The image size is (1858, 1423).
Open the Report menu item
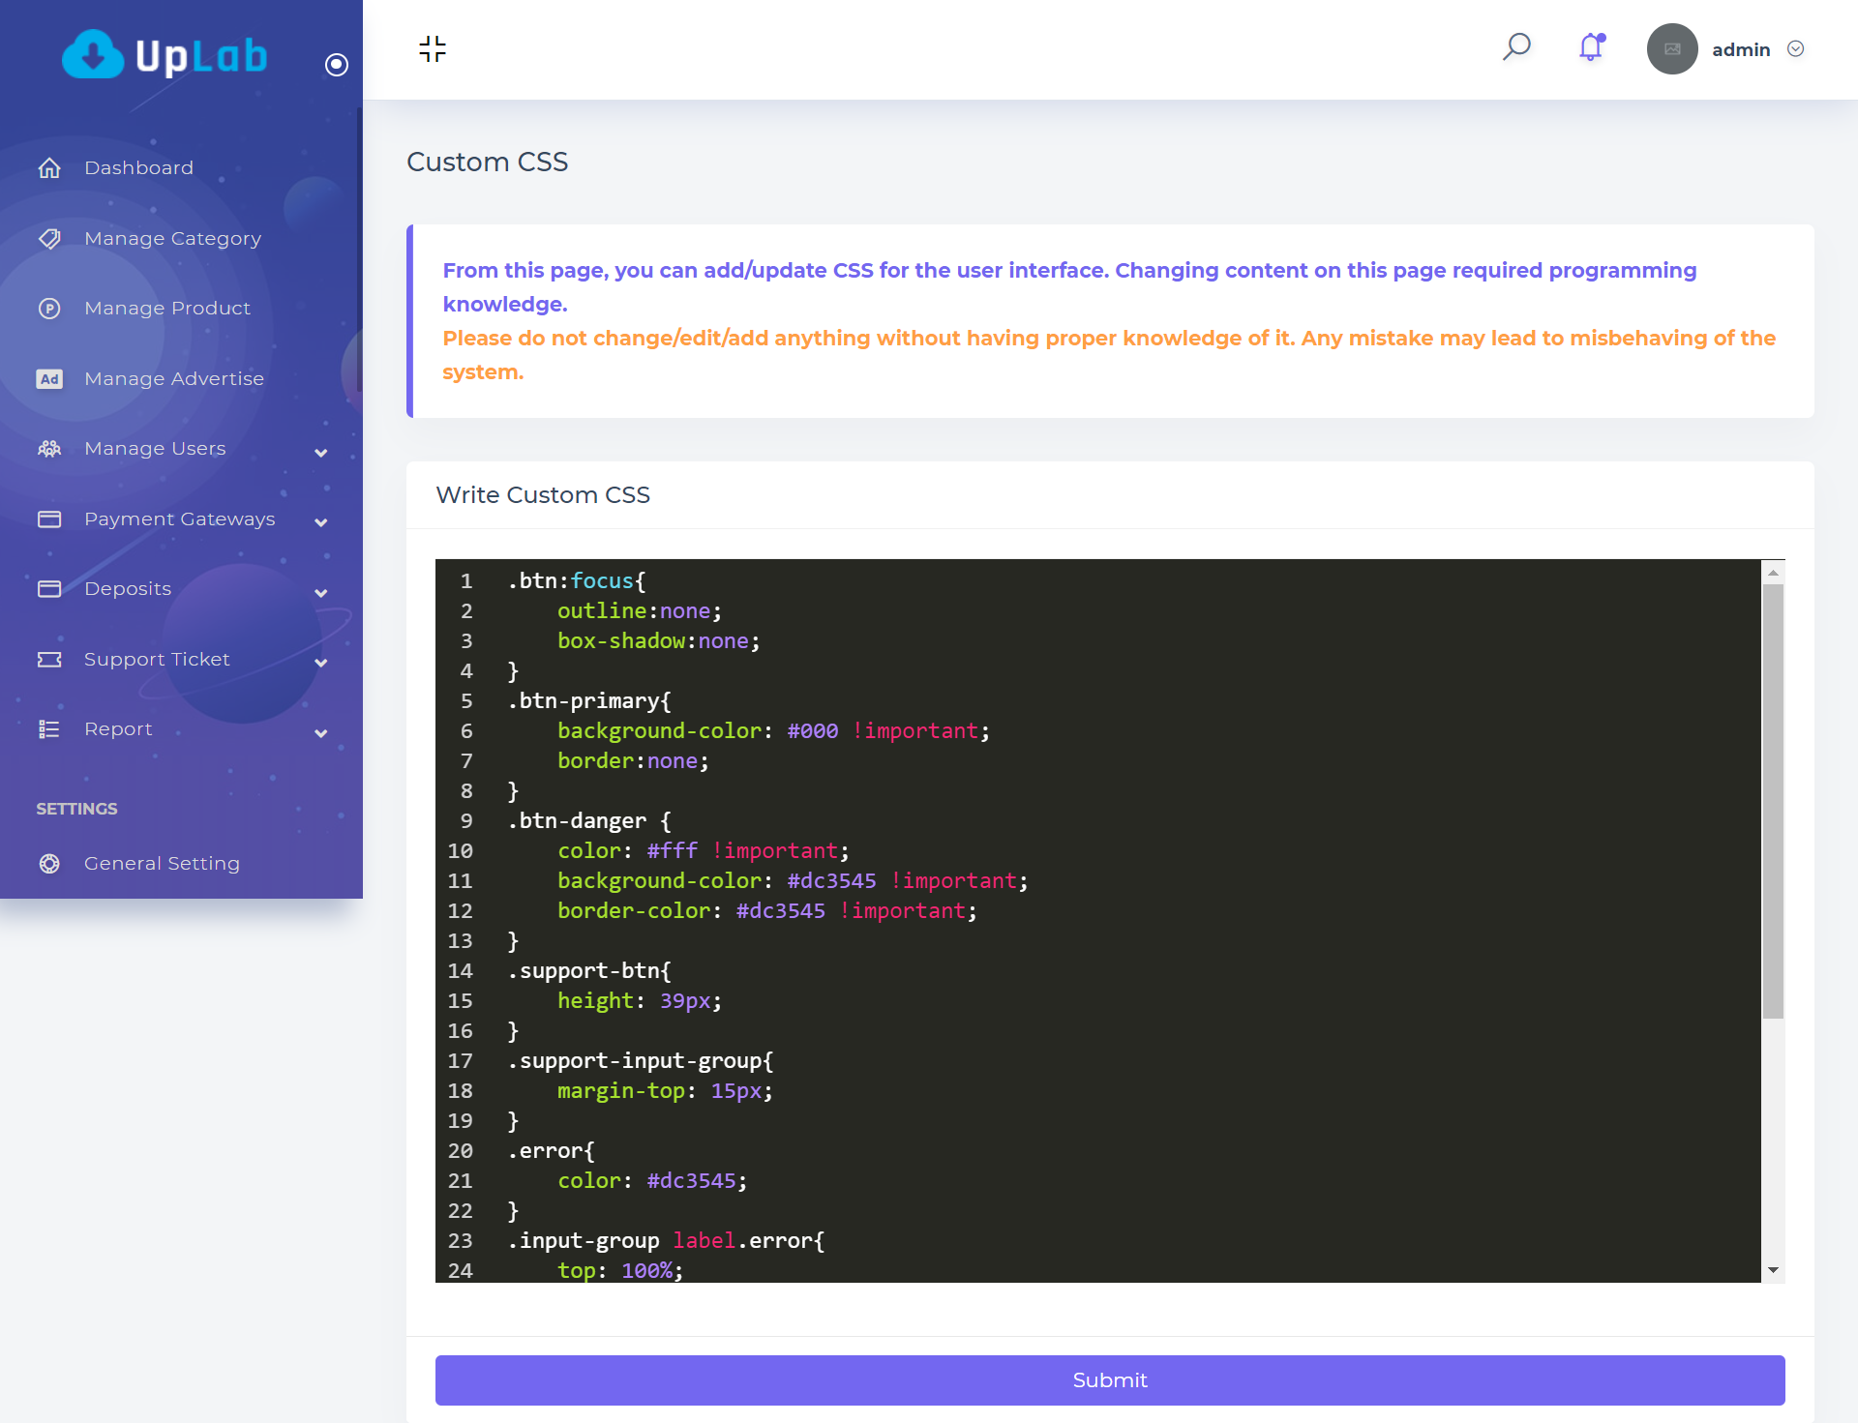coord(118,729)
